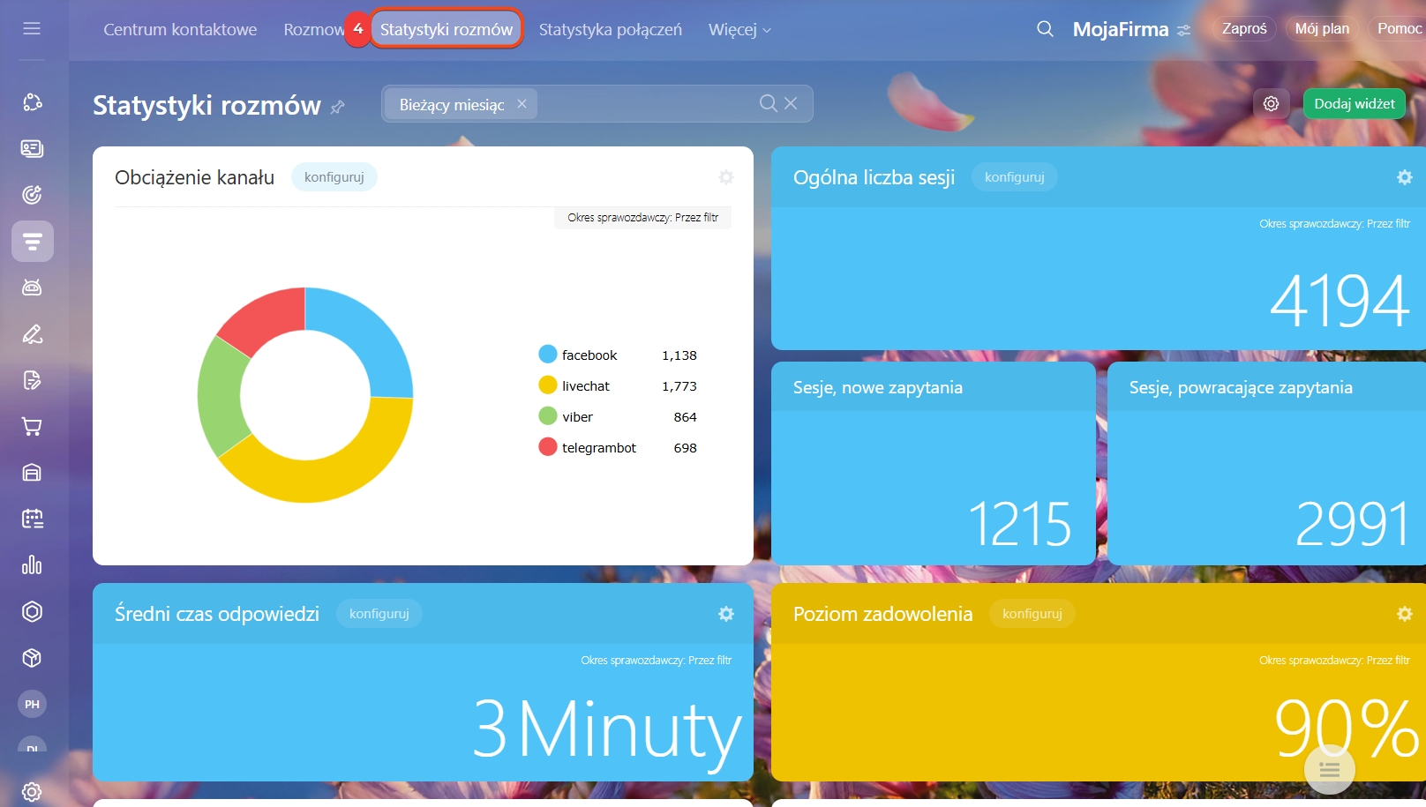Open the sidebar settings gear at bottom
The height and width of the screenshot is (807, 1426).
32,792
